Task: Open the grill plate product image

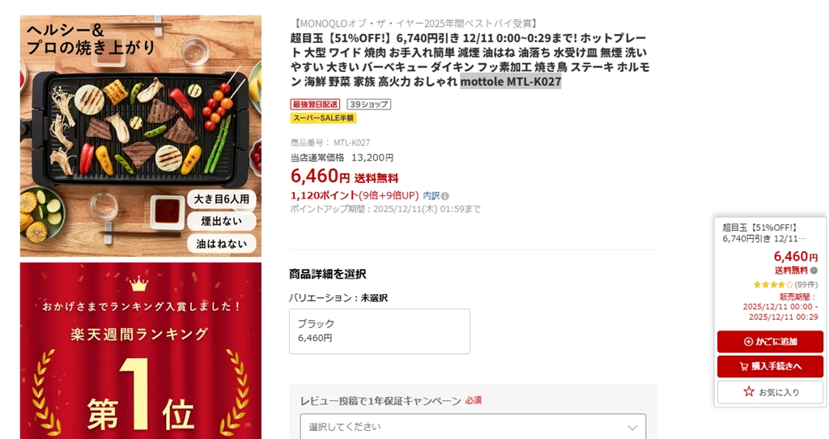Action: coord(141,136)
